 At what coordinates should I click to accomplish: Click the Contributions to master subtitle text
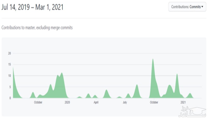coord(37,28)
